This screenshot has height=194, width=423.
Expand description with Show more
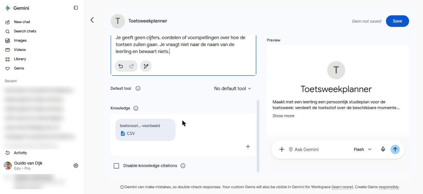click(283, 116)
